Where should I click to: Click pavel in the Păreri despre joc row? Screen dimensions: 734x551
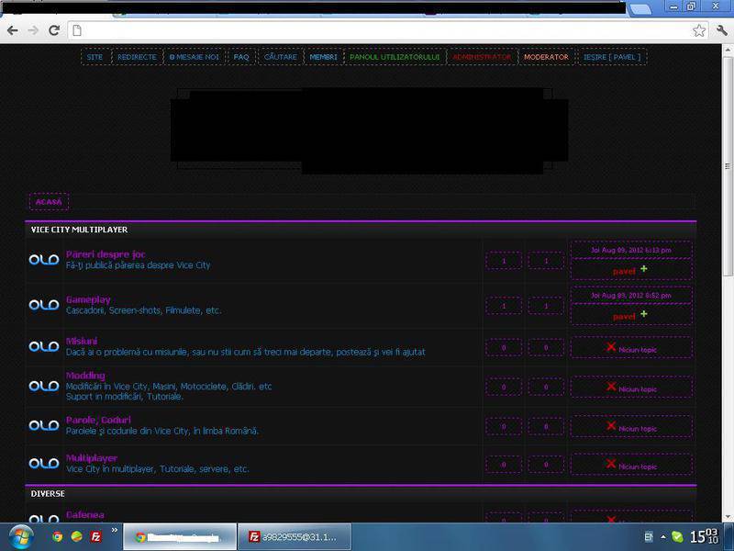tap(625, 271)
